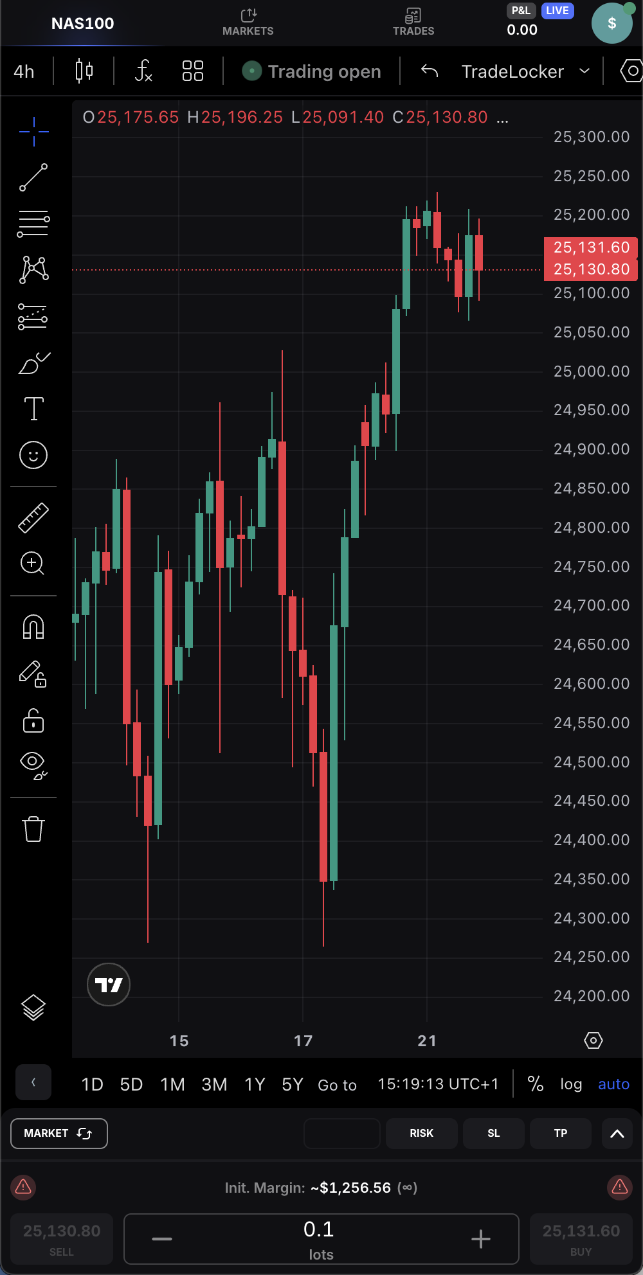The height and width of the screenshot is (1275, 643).
Task: Switch to the Markets tab
Action: tap(248, 22)
